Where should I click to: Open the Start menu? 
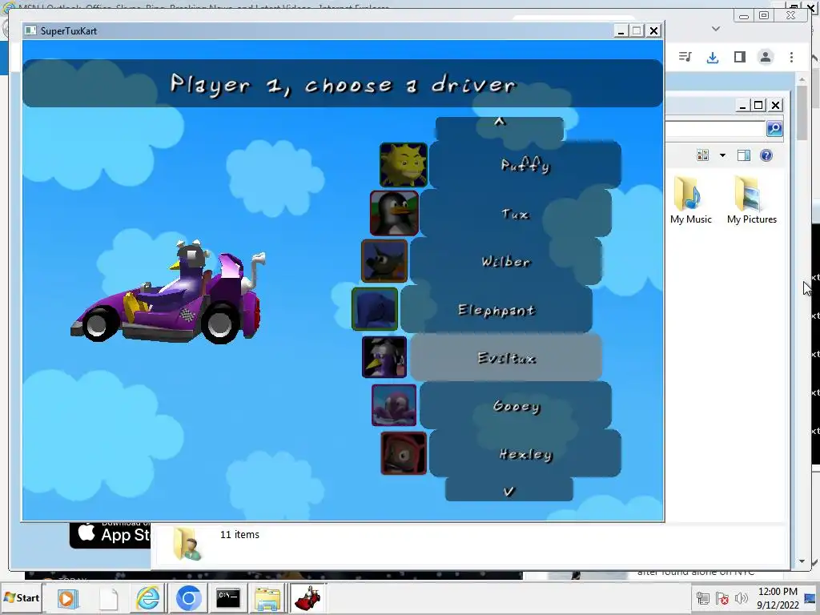pyautogui.click(x=22, y=597)
